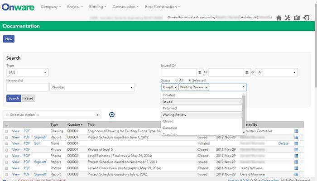317x181 pixels.
Task: Run the selected action play icon
Action: click(x=112, y=114)
